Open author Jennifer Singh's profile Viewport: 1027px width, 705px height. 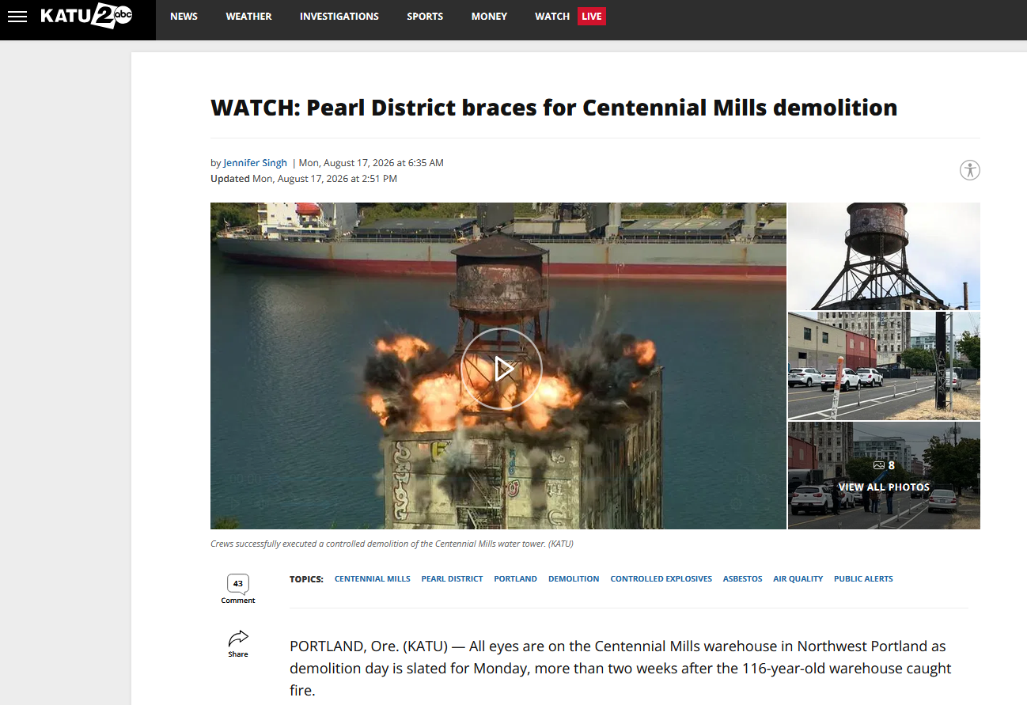[255, 163]
